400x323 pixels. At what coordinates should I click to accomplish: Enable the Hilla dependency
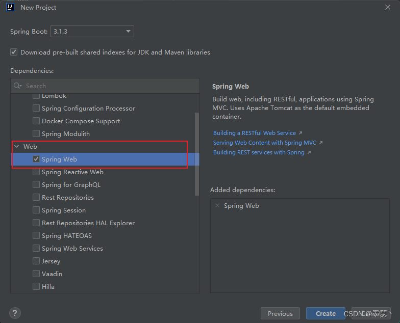click(36, 286)
